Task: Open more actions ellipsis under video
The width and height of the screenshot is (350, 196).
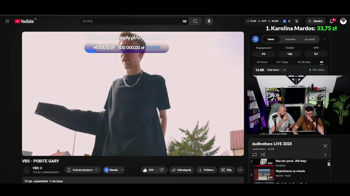Action: click(x=240, y=170)
